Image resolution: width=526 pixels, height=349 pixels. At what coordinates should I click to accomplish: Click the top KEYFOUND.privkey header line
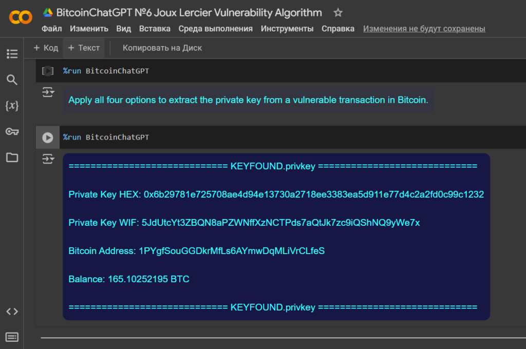coord(273,166)
